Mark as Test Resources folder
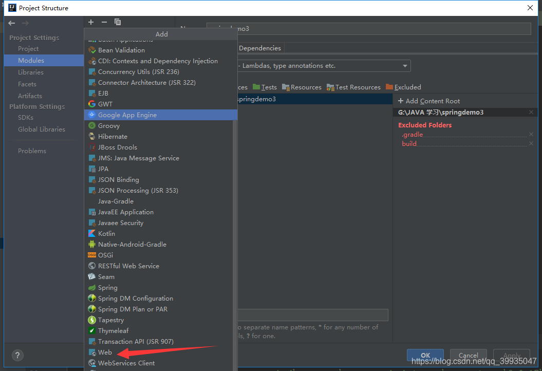The height and width of the screenshot is (371, 542). click(x=353, y=87)
